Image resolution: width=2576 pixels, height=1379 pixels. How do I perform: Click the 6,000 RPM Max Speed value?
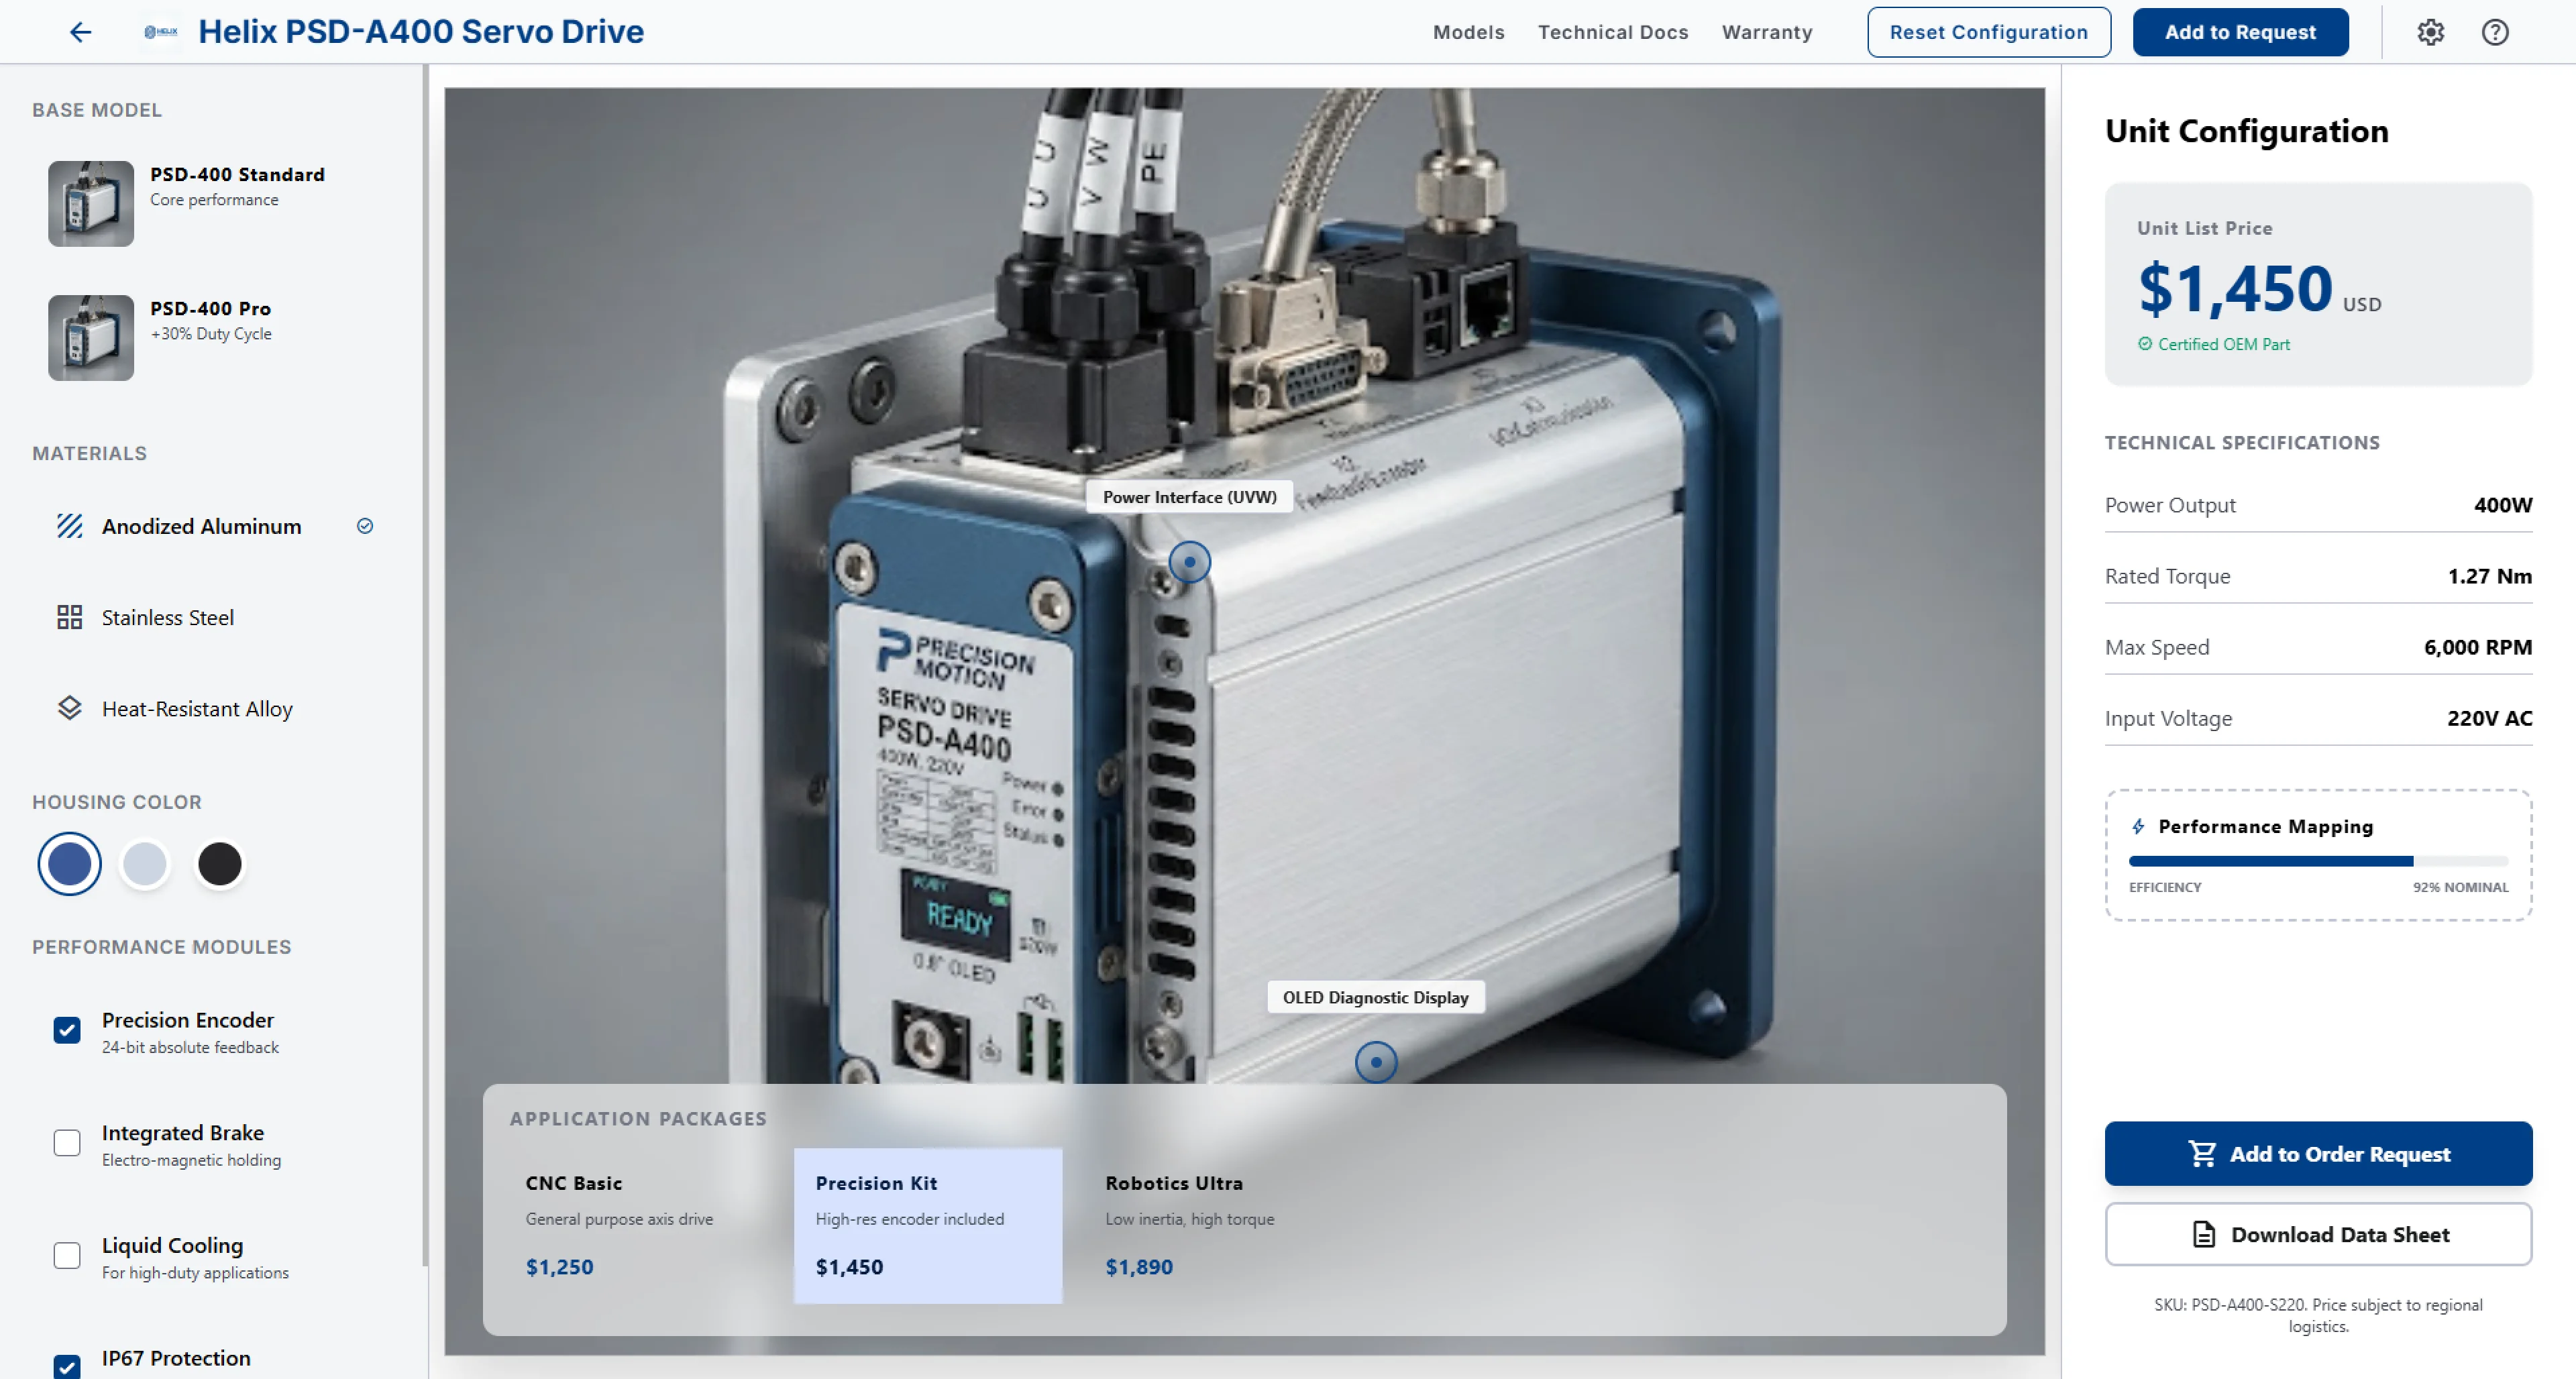click(x=2477, y=647)
